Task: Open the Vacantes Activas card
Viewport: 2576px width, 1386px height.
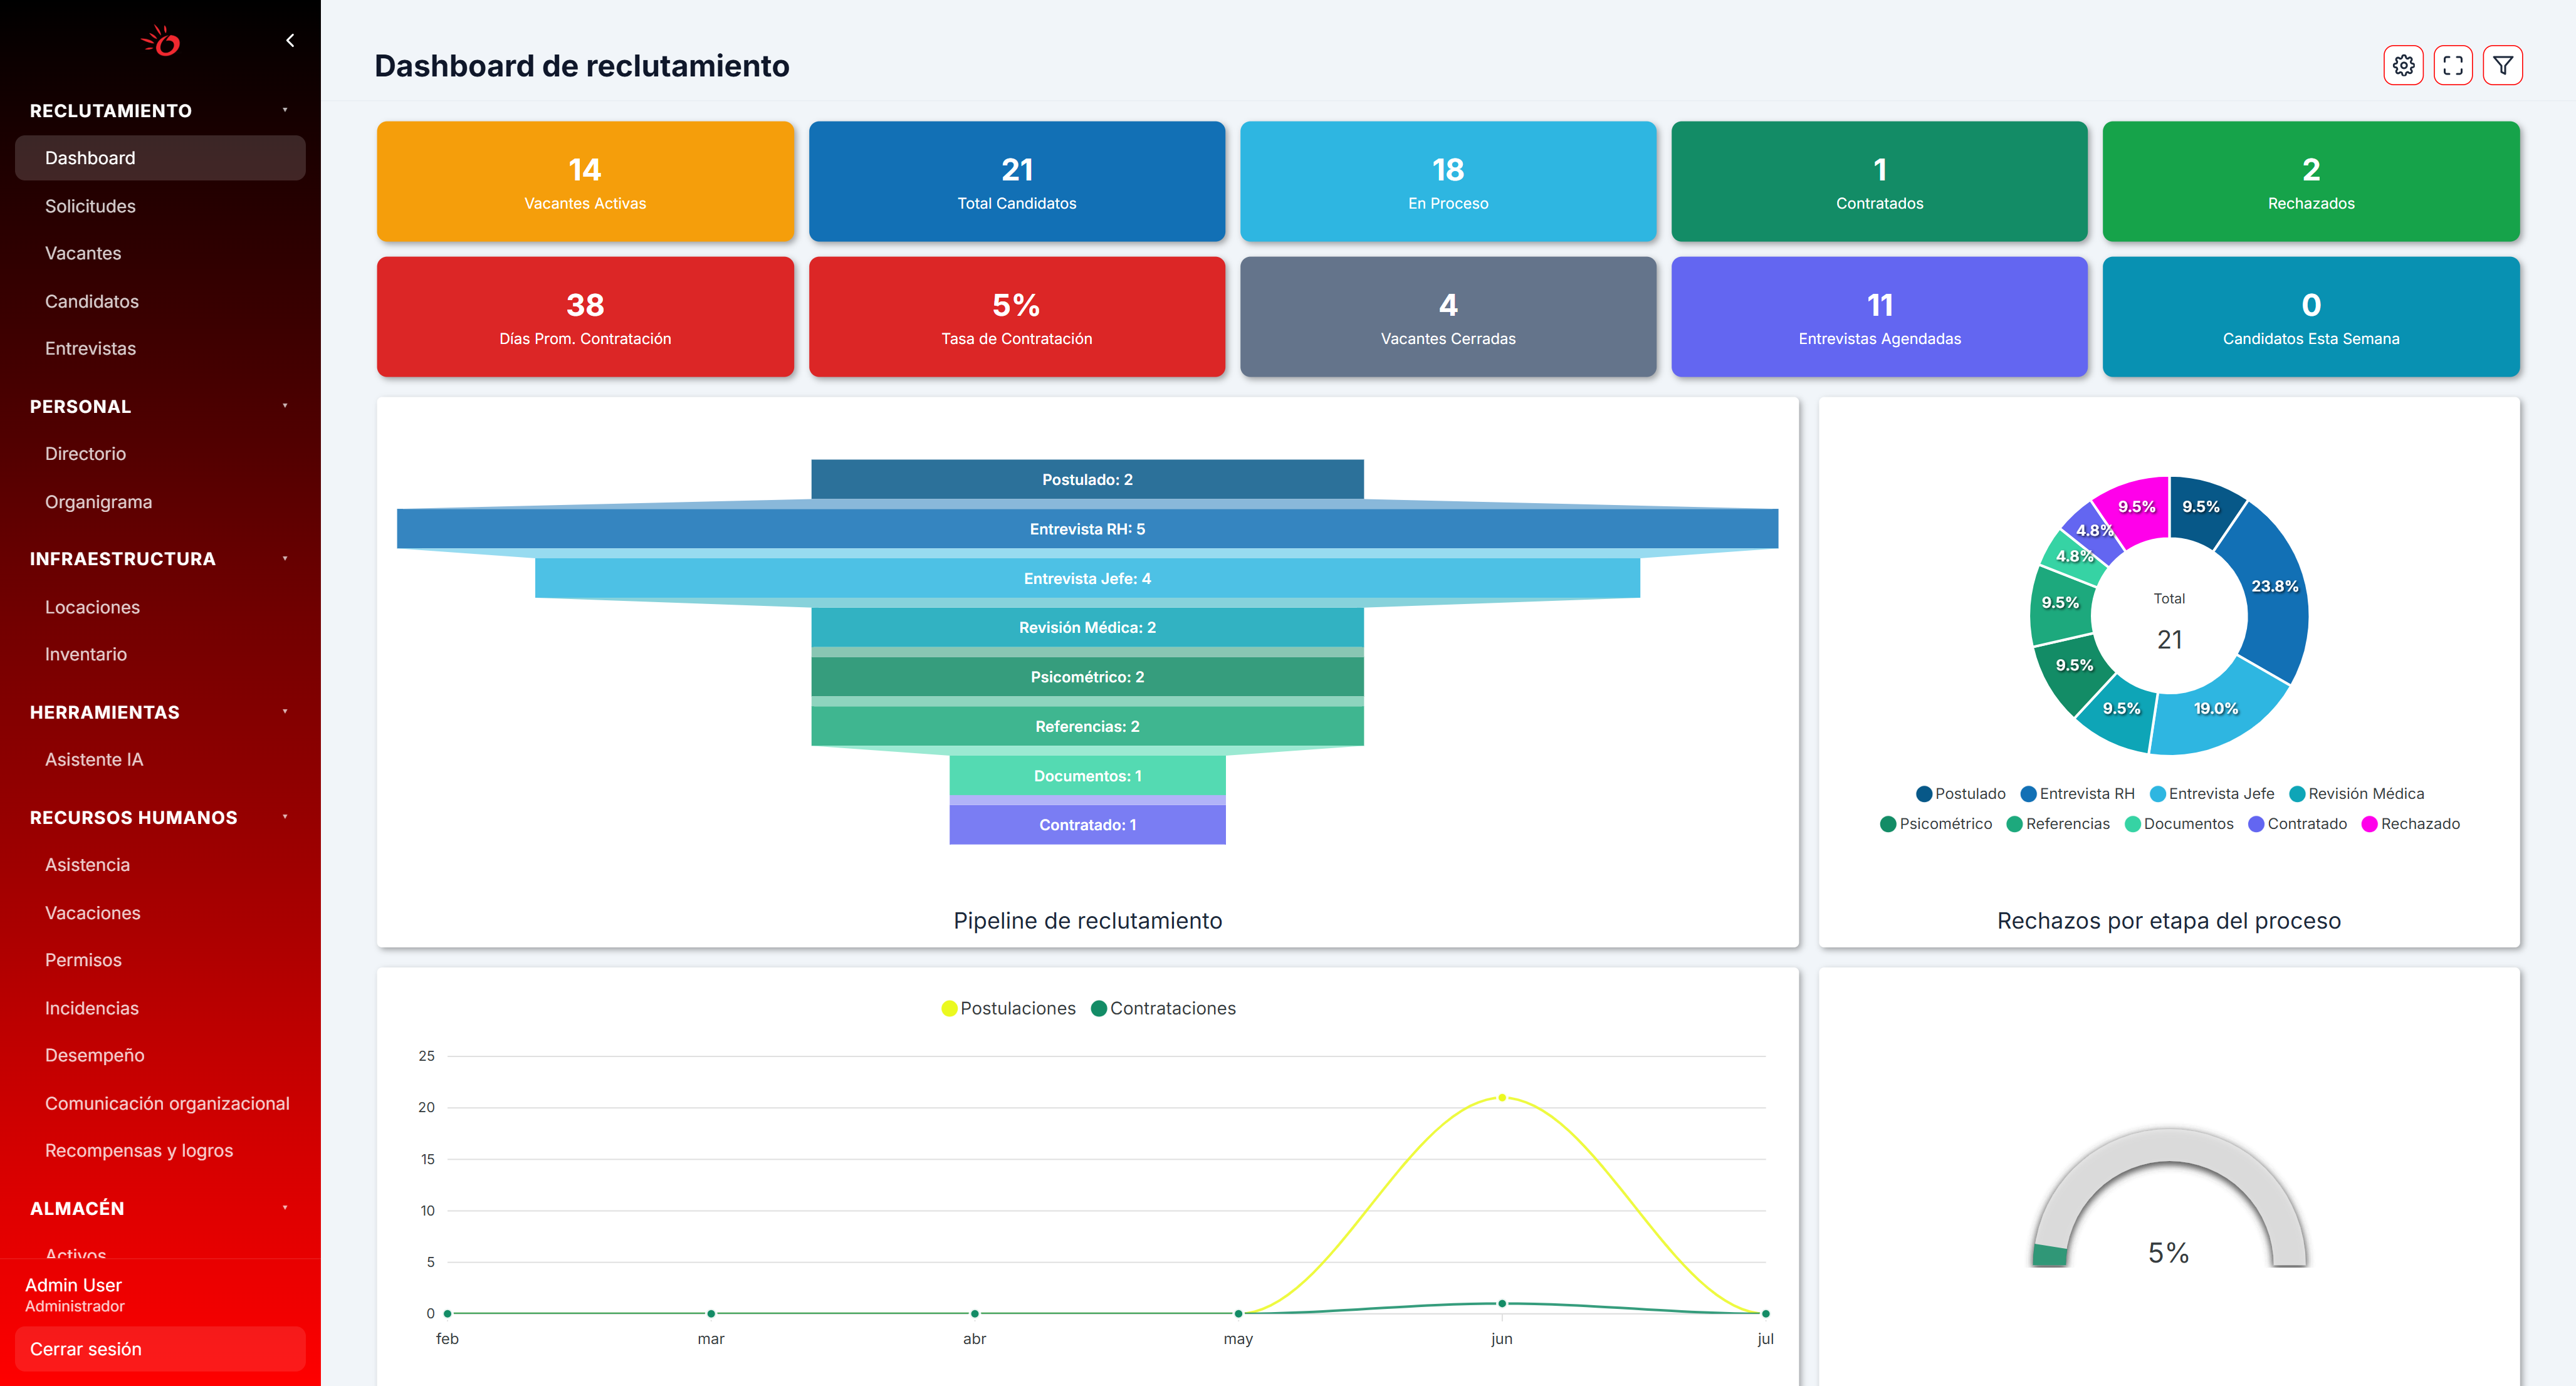Action: 585,181
